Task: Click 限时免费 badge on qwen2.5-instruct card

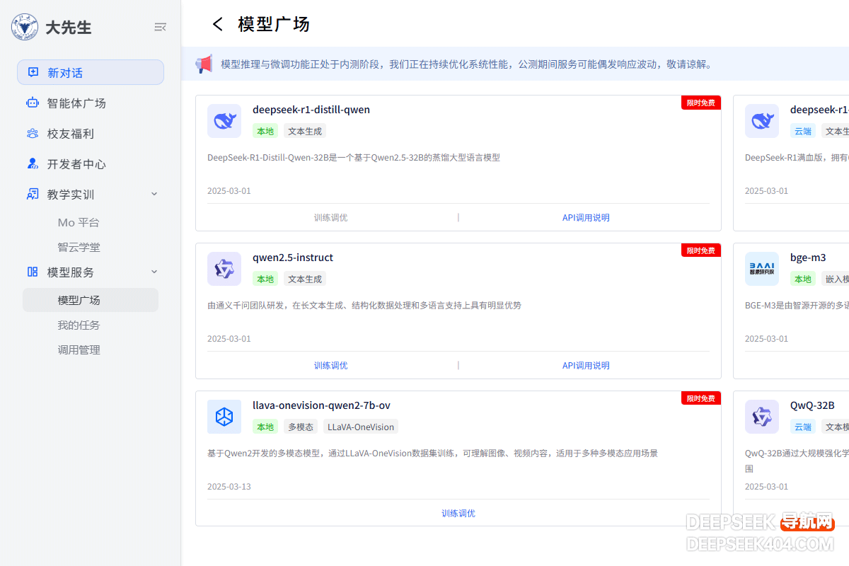Action: pos(701,250)
